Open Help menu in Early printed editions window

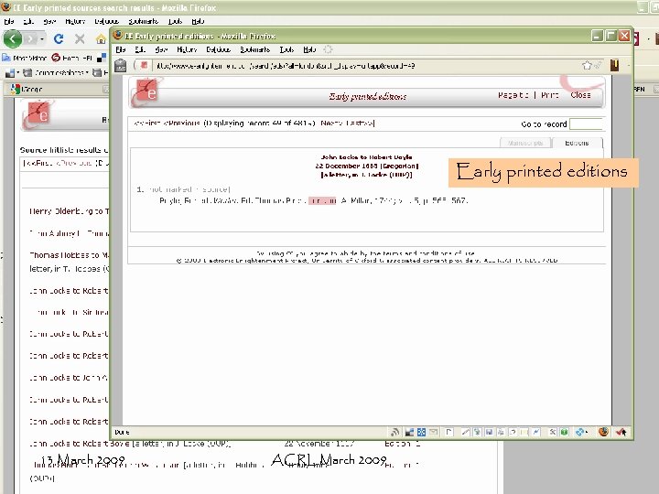tap(309, 49)
